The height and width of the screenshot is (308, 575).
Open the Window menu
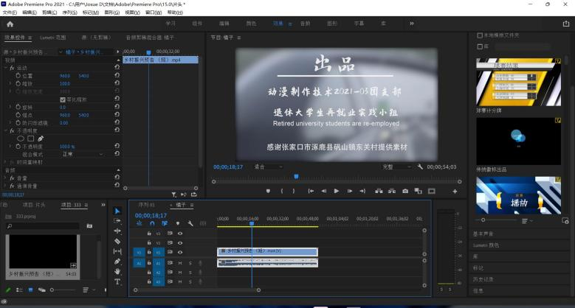click(x=154, y=12)
